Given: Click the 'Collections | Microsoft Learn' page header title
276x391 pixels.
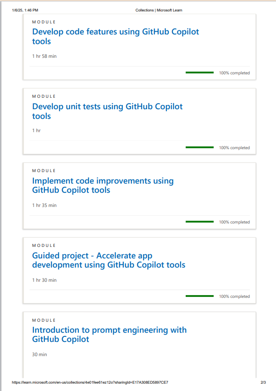Looking at the screenshot, I should (159, 10).
